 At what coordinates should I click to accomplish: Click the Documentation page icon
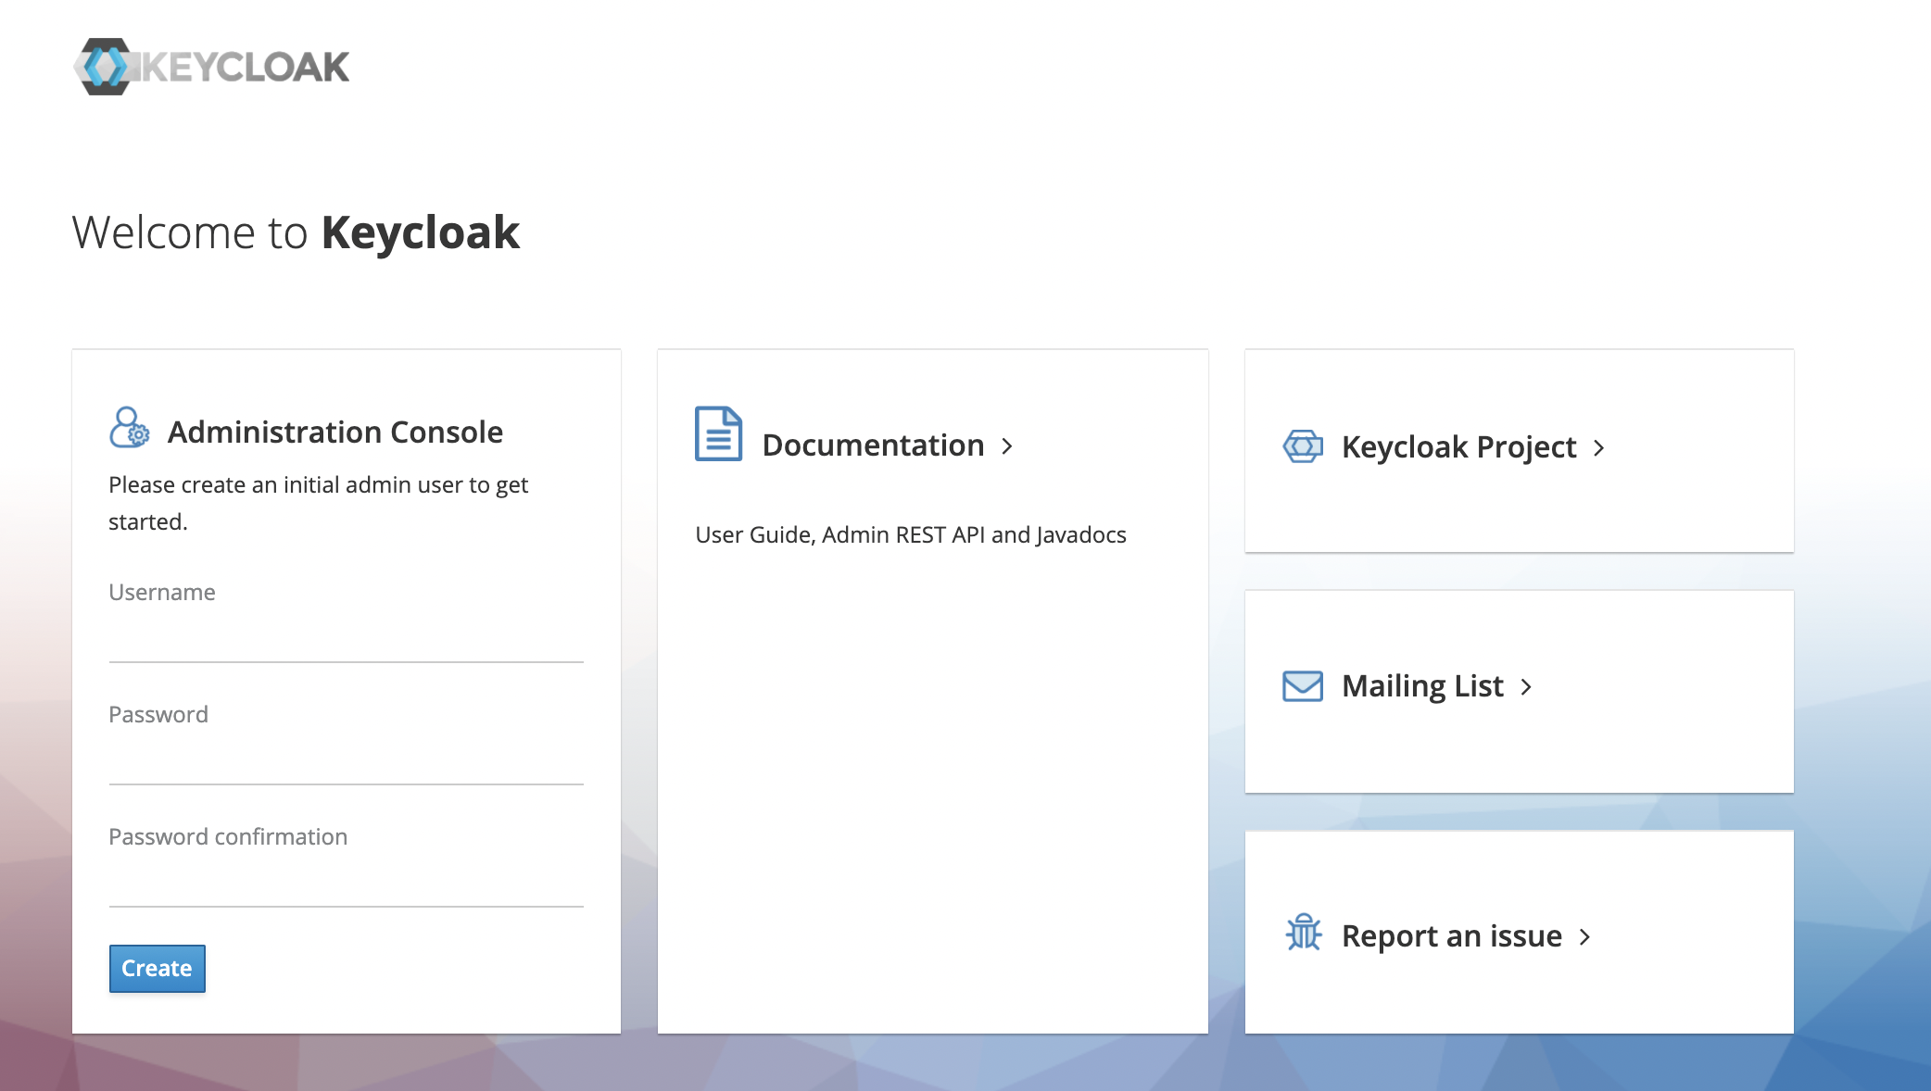pyautogui.click(x=718, y=433)
